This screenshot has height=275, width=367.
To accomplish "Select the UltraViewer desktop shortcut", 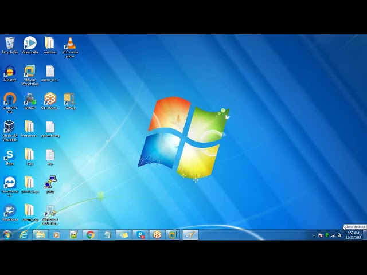I will (x=10, y=213).
